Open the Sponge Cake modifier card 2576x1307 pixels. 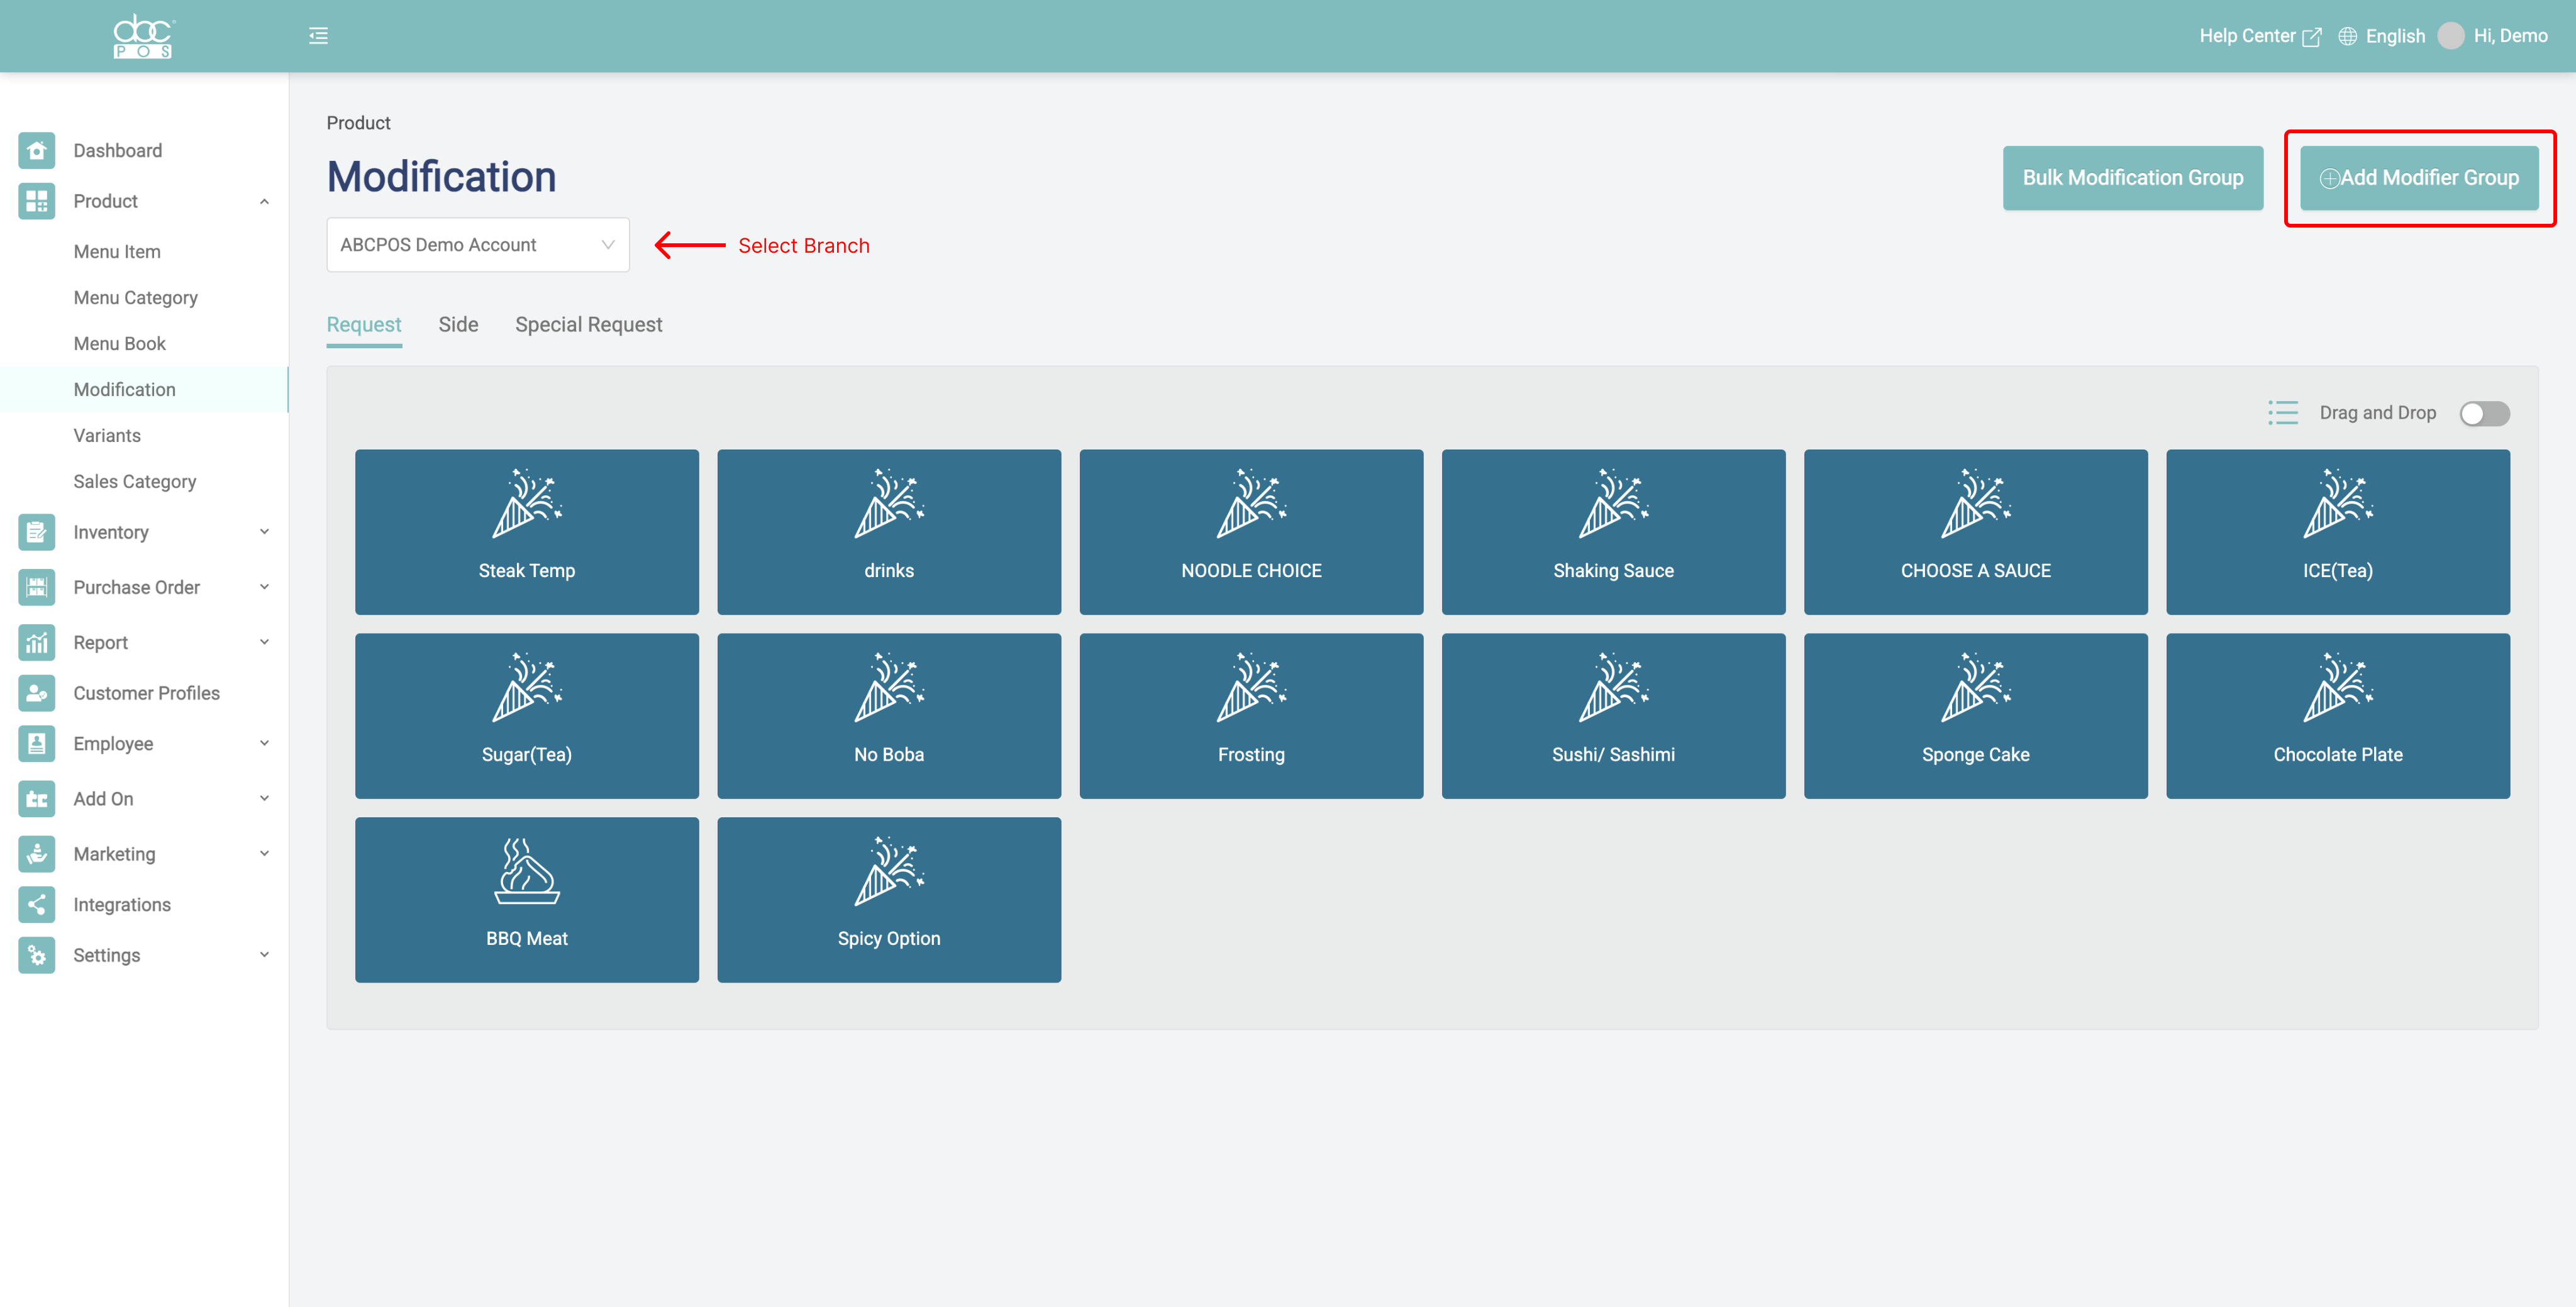tap(1975, 716)
